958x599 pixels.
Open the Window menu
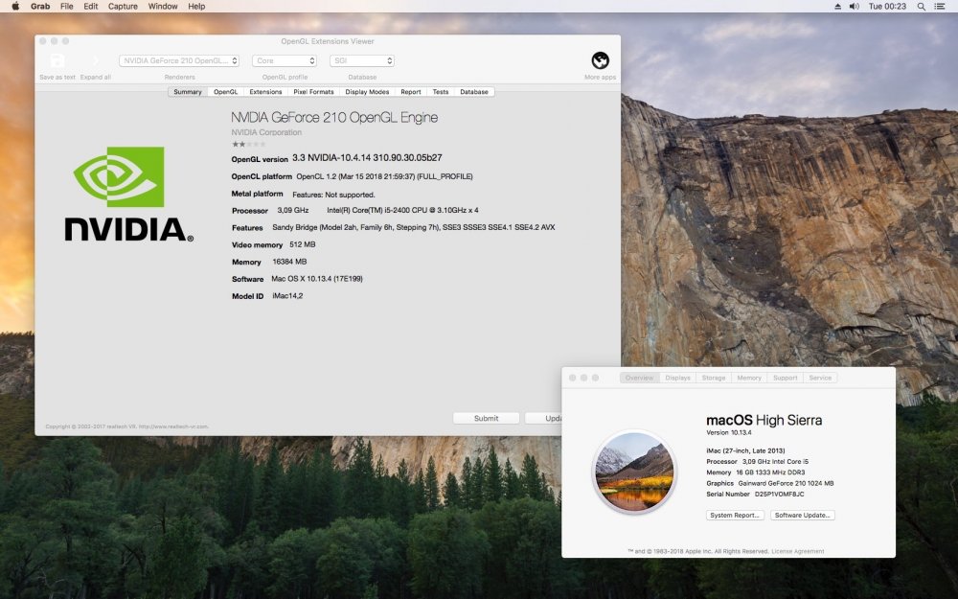[x=163, y=6]
